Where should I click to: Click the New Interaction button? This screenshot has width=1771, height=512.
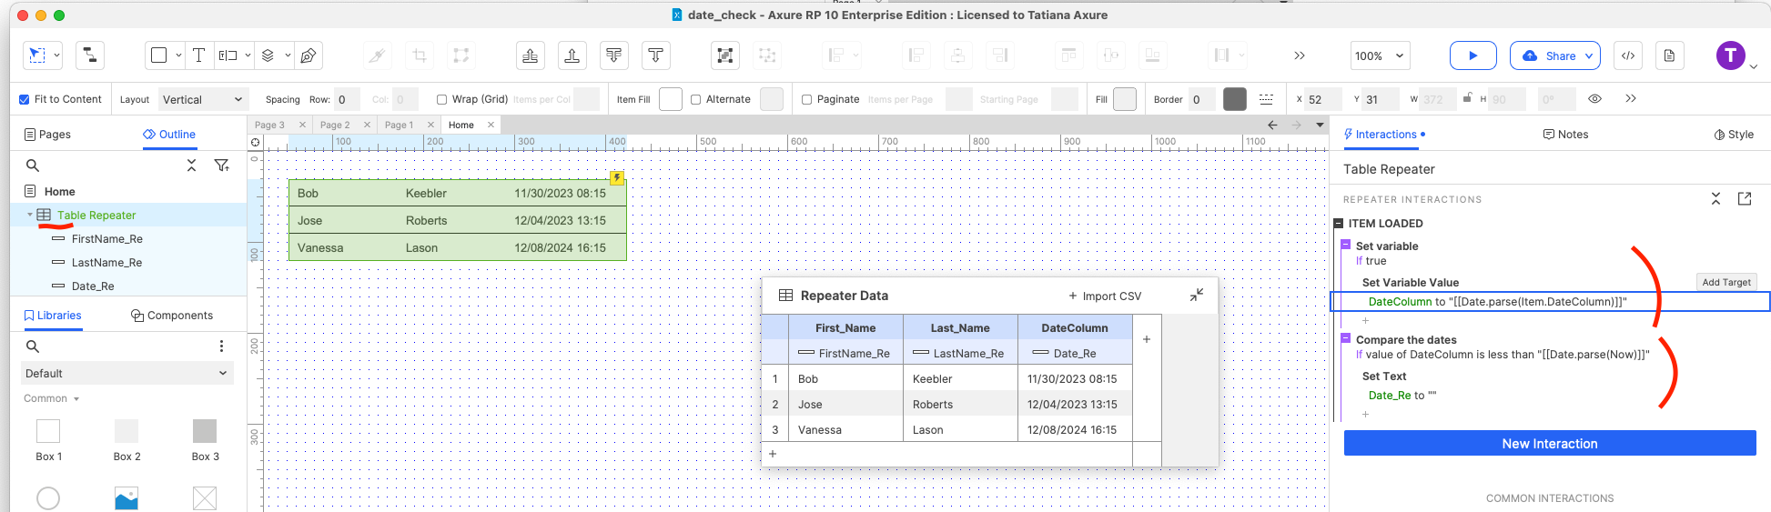tap(1549, 443)
